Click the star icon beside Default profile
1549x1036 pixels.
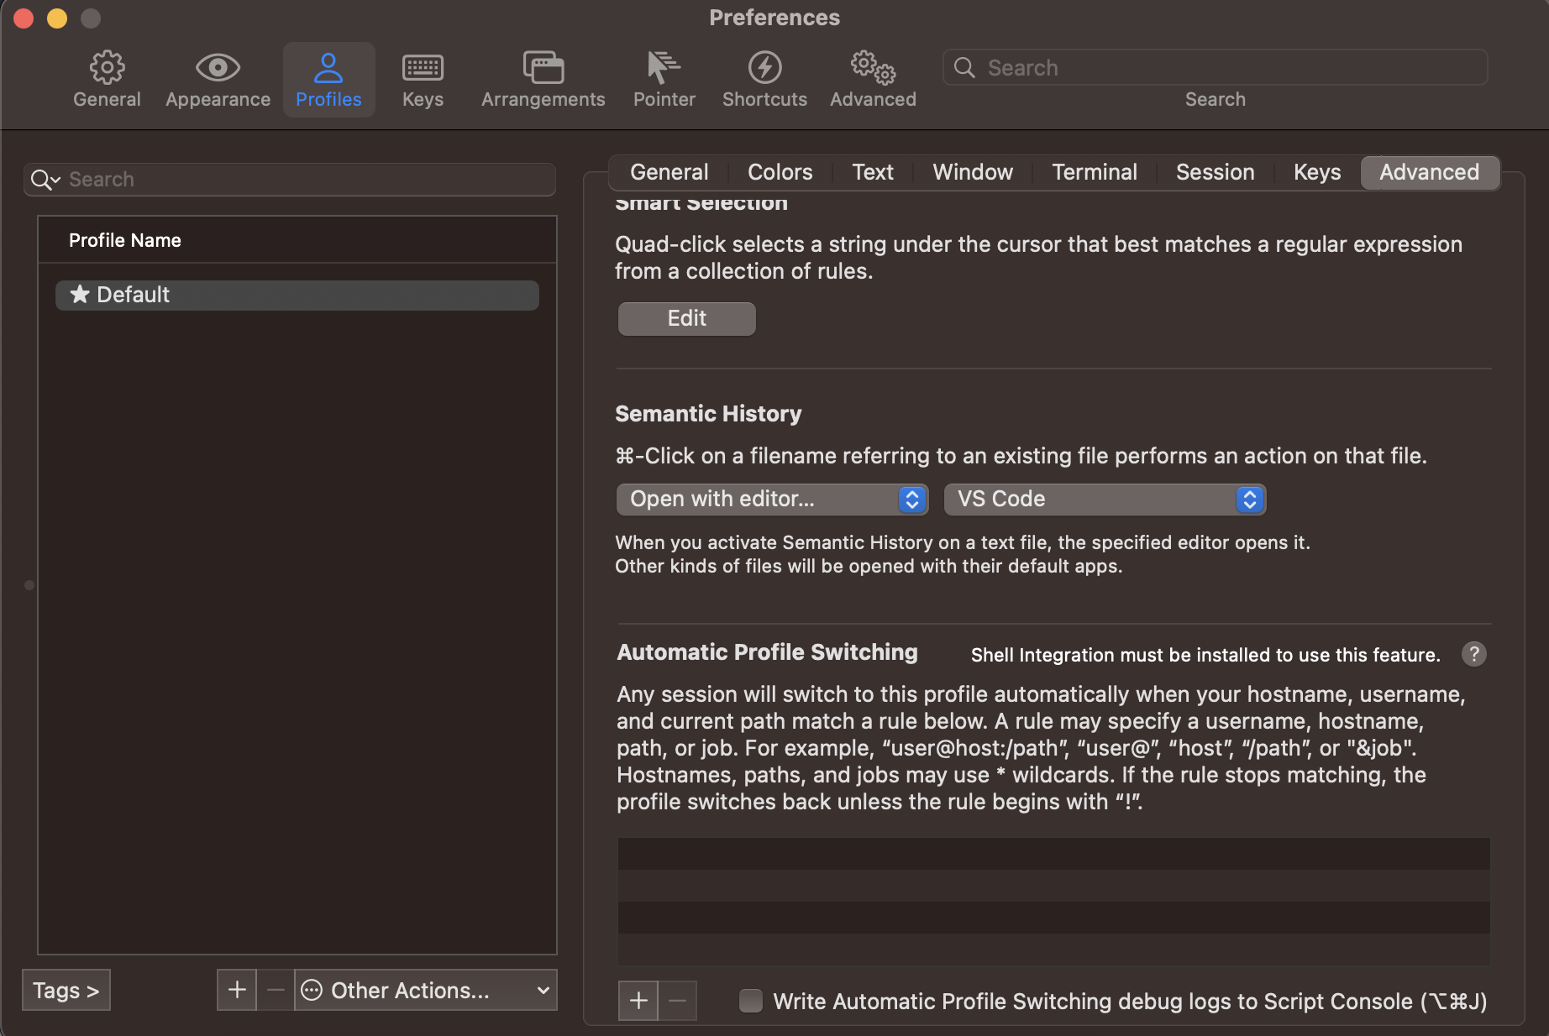(80, 294)
